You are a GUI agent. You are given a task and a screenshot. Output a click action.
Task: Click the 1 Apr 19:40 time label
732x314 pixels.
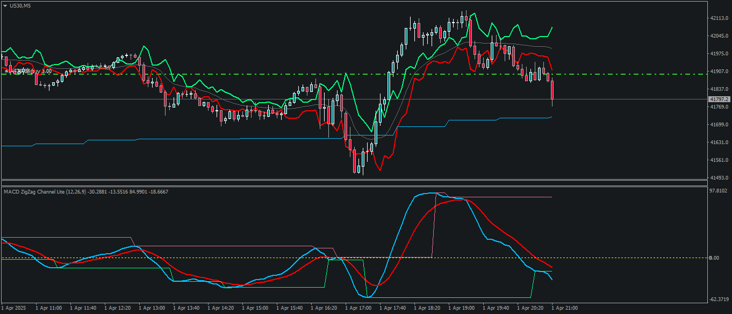pyautogui.click(x=496, y=308)
